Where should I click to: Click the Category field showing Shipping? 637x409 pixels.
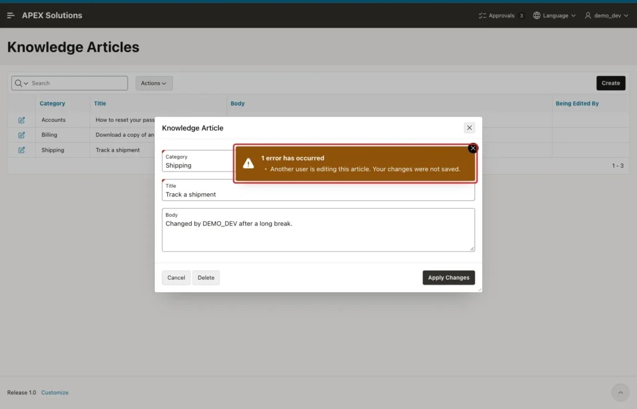[198, 161]
